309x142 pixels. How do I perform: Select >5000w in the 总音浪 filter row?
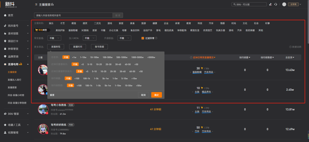pyautogui.click(x=151, y=57)
